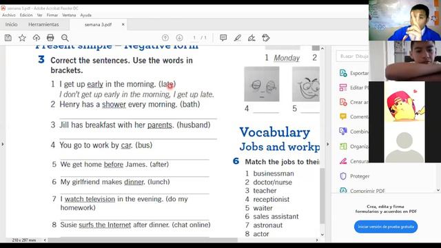
Task: Click the word 'shower' in sentence 2
Action: tap(114, 105)
